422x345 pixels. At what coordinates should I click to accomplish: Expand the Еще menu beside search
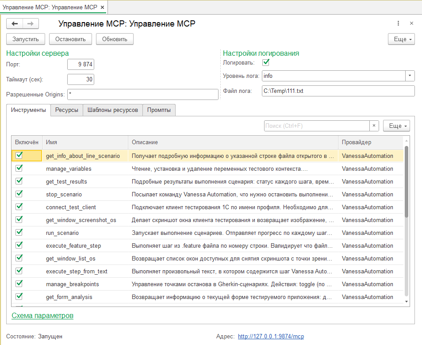click(396, 126)
